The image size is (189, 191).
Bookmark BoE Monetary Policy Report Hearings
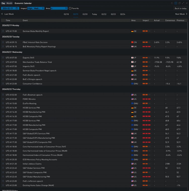tap(3, 47)
